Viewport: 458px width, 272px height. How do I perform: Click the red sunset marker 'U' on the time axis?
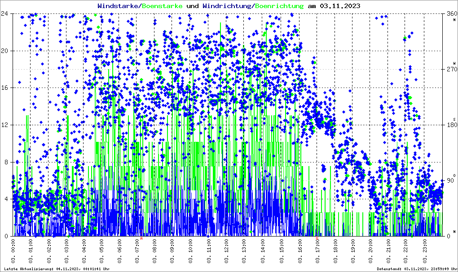[317, 238]
